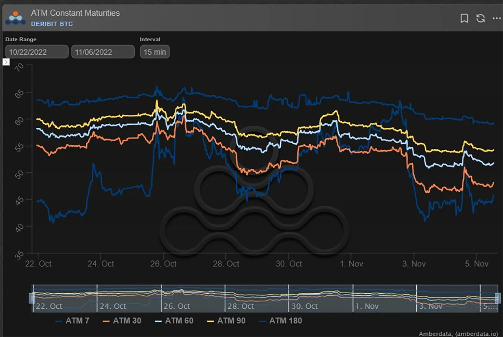Click the left handle of the range navigator
The width and height of the screenshot is (503, 337).
(32, 298)
